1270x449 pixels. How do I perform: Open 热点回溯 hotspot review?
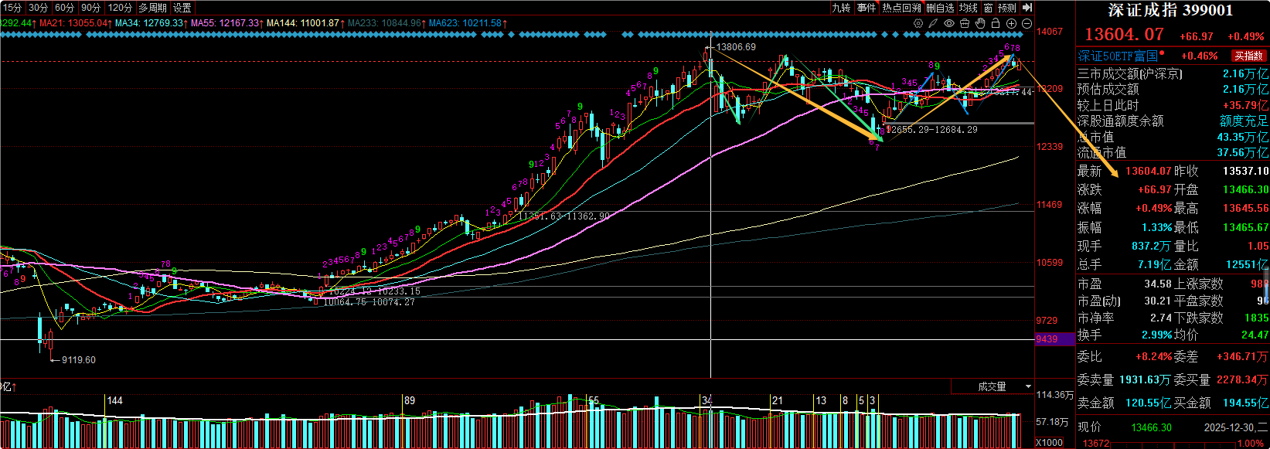click(x=901, y=7)
